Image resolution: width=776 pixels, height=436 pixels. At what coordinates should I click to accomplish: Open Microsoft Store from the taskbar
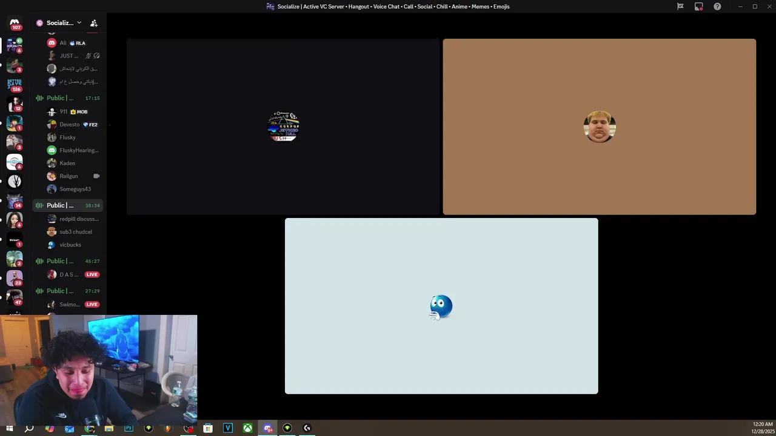coord(208,428)
